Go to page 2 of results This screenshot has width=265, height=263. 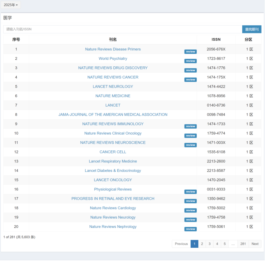[202, 244]
